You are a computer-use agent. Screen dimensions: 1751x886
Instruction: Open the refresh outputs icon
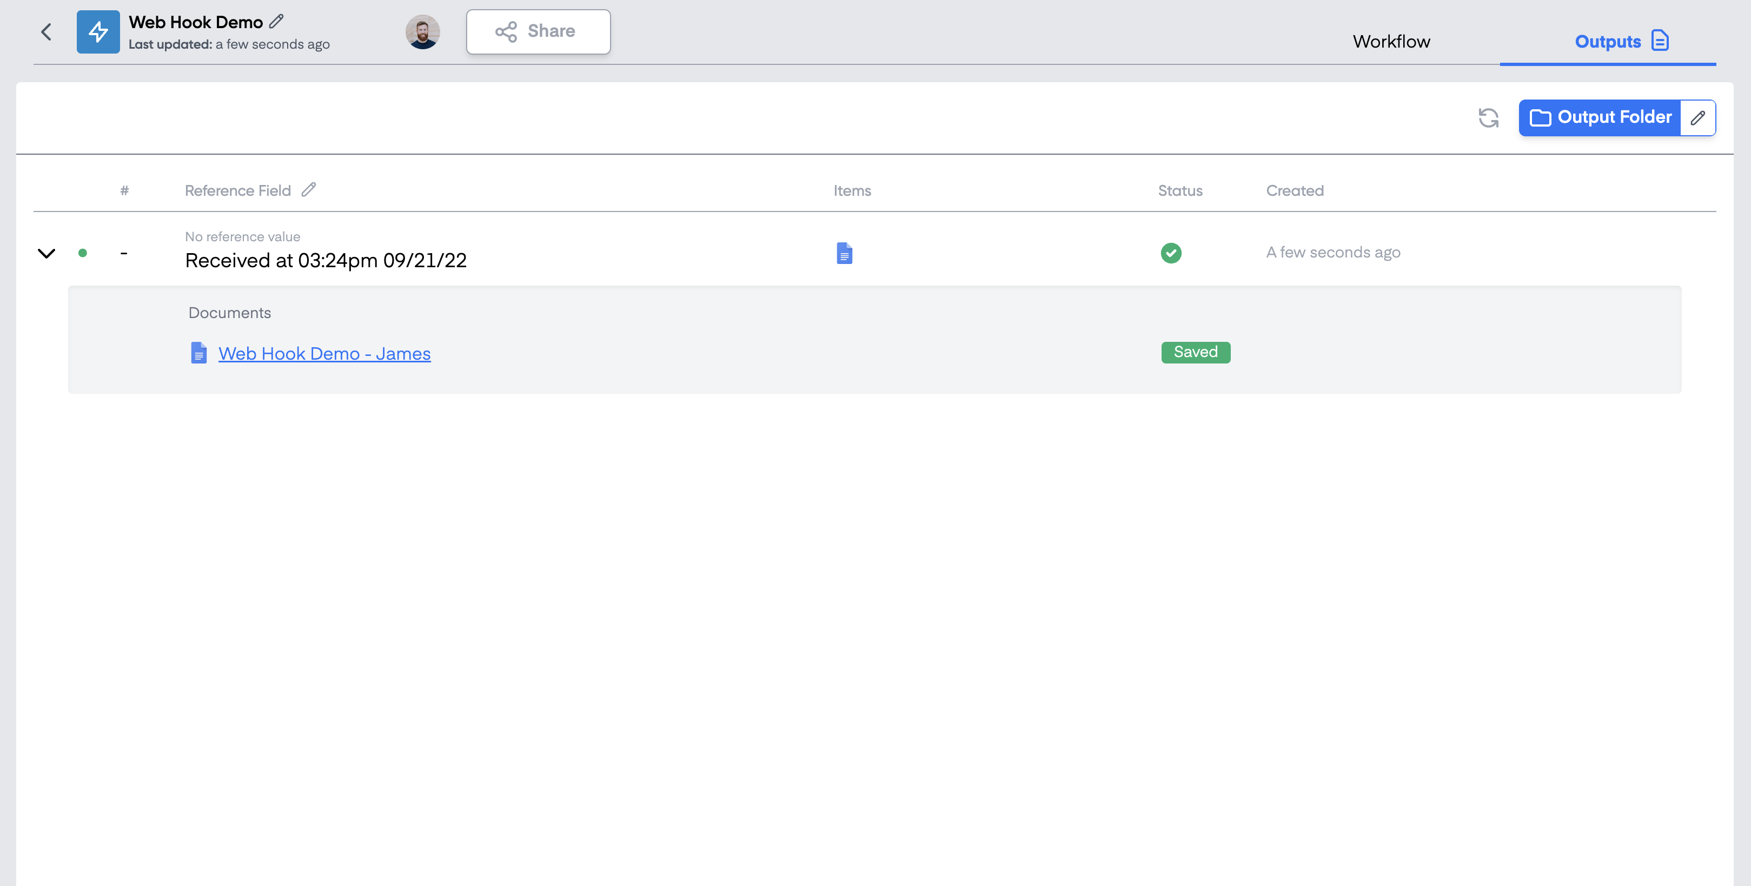tap(1489, 117)
